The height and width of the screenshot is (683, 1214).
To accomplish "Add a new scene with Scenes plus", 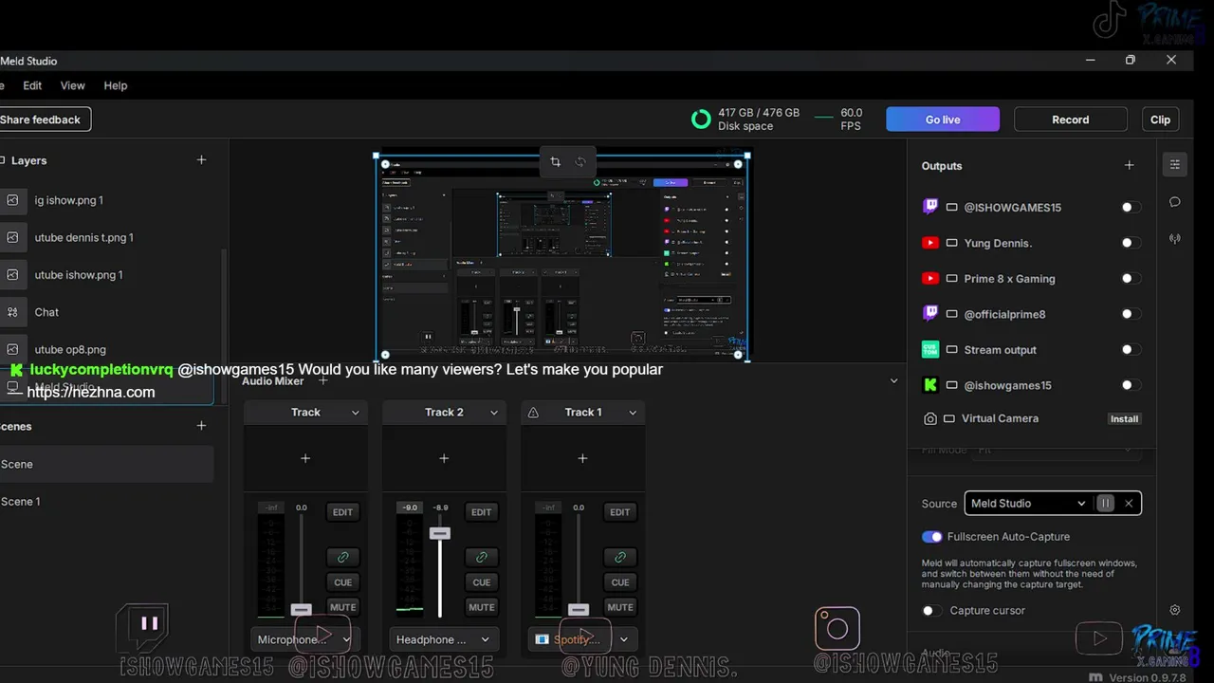I will click(201, 426).
